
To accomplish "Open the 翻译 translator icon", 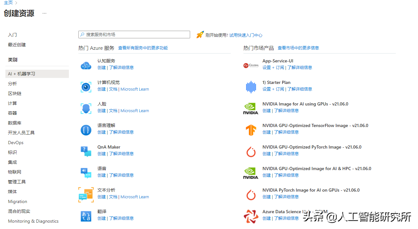I will 86,216.
